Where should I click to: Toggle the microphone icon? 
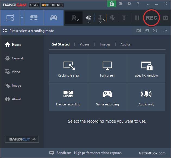pyautogui.click(x=100, y=18)
